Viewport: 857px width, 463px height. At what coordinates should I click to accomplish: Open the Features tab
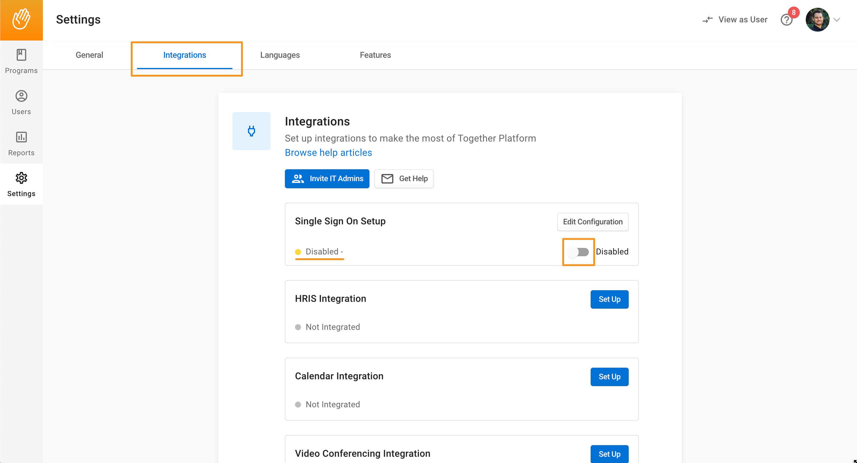[375, 55]
